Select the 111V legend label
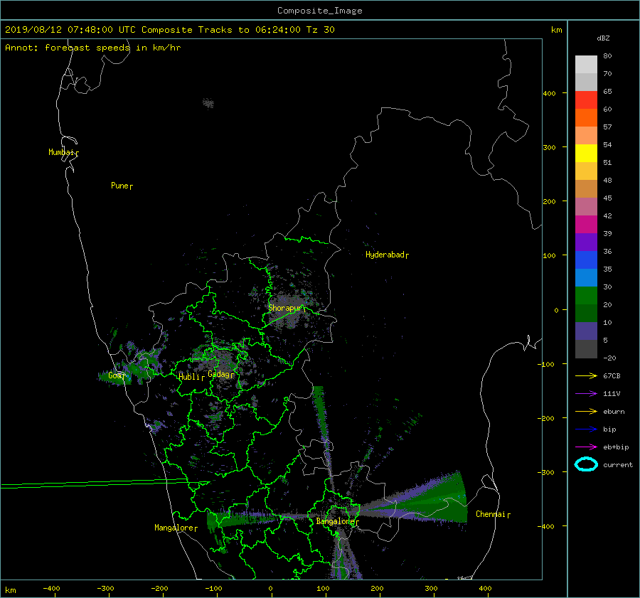This screenshot has width=640, height=598. click(612, 393)
